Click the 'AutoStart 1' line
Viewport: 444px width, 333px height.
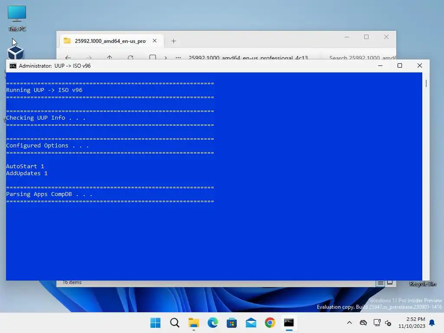(x=25, y=166)
